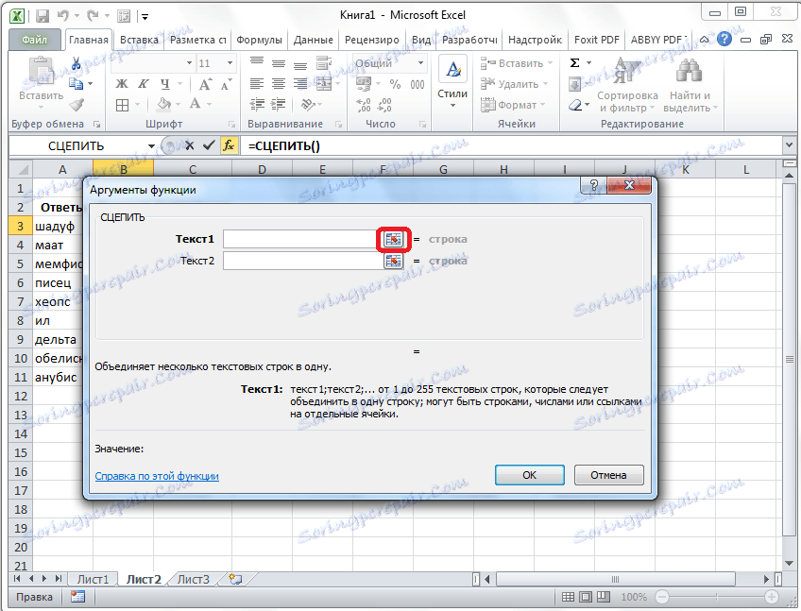Toggle center text alignment
801x611 pixels.
coord(279,84)
